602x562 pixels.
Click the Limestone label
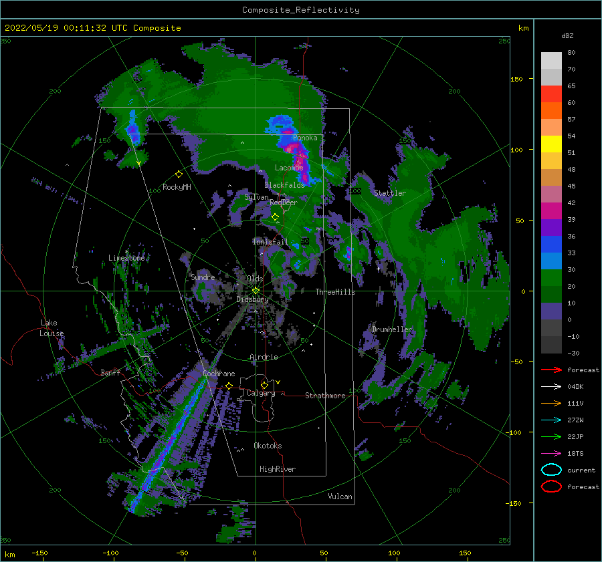click(x=126, y=258)
